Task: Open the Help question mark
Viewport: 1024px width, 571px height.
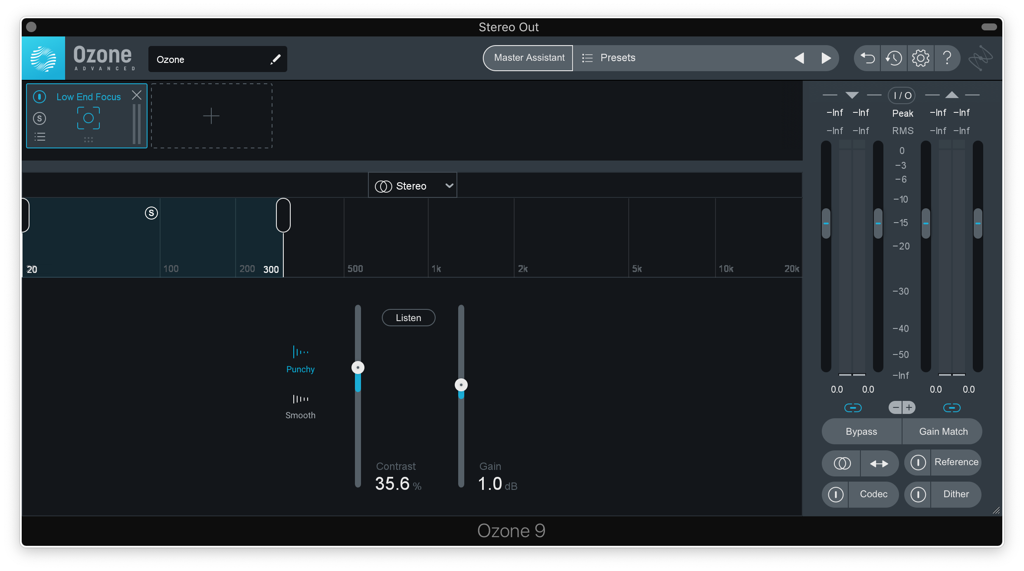Action: (947, 58)
